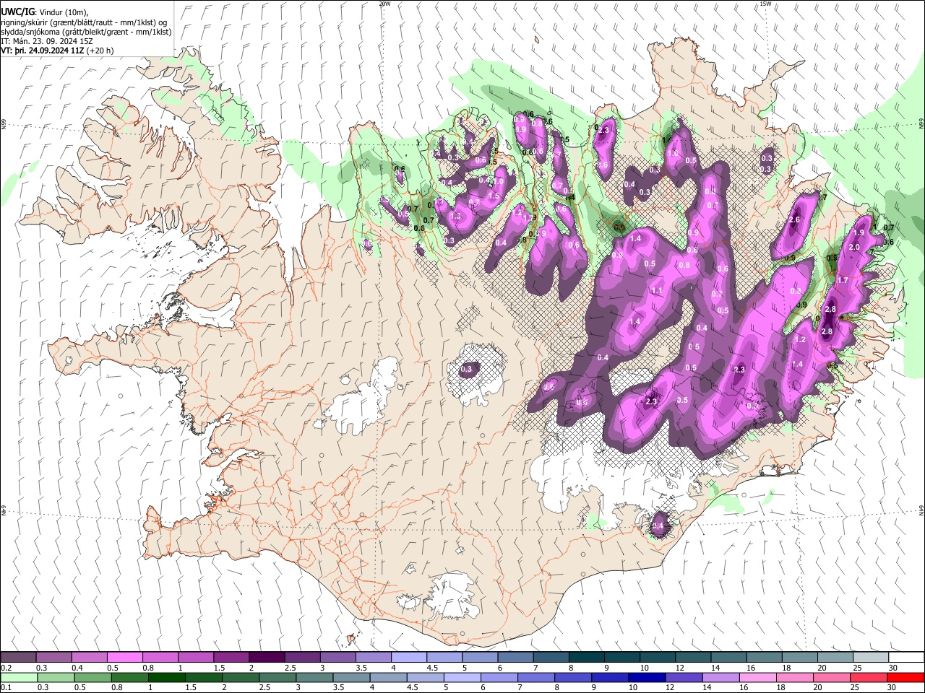Click the 20W longitude label
925x693 pixels.
(x=384, y=4)
